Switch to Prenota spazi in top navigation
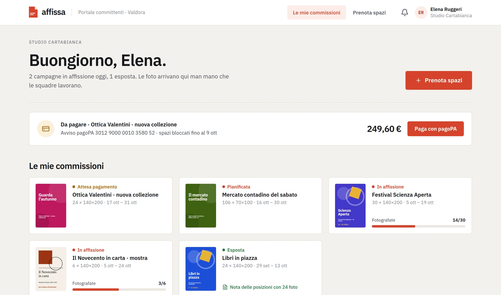This screenshot has width=501, height=295. click(369, 12)
